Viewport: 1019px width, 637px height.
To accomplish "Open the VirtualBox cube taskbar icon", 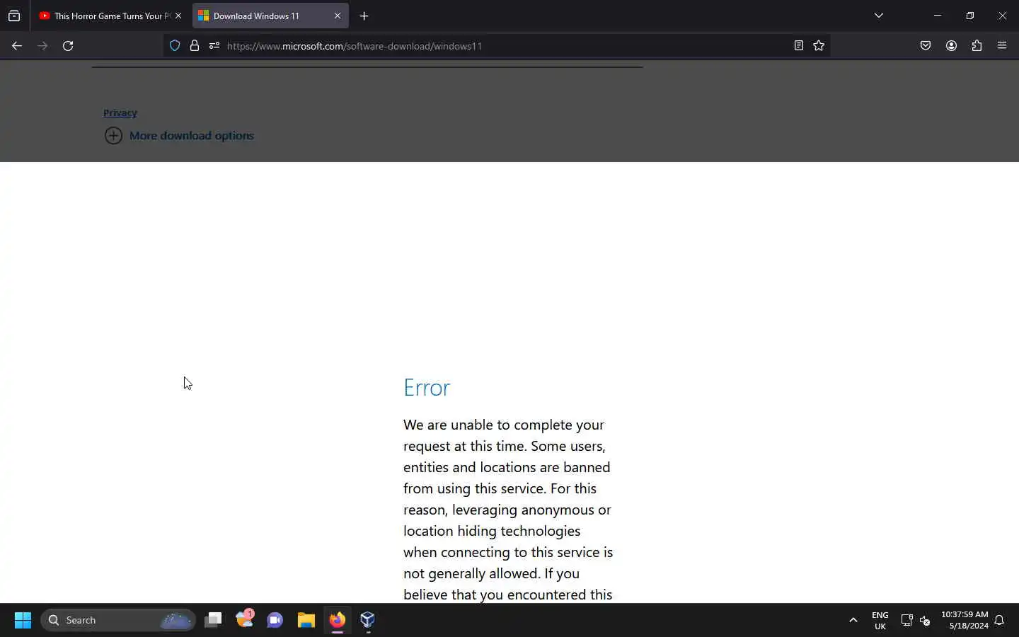I will [x=367, y=620].
